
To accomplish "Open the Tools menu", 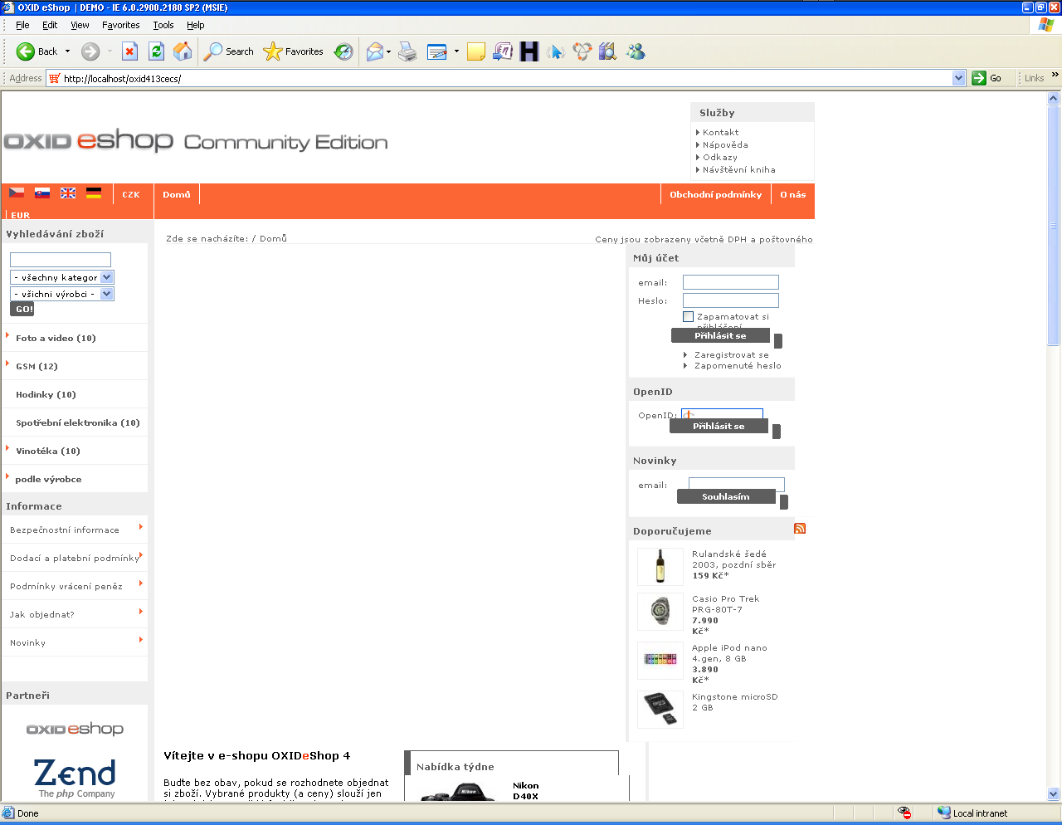I will point(163,25).
